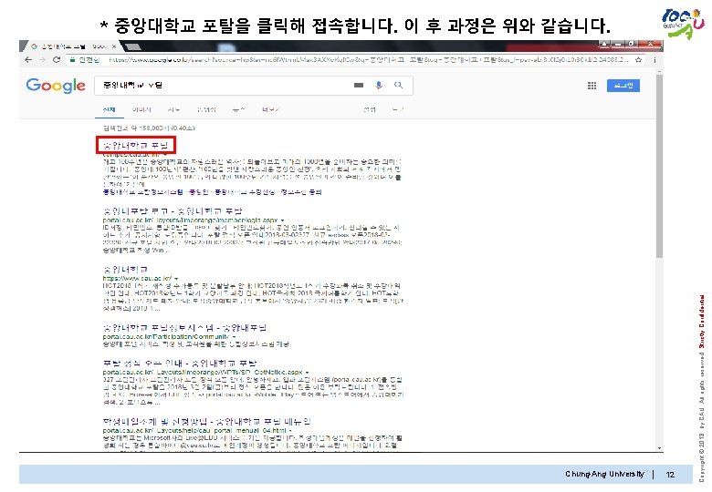Open the portal GetNotice.aspx notice result link
Screen dimensions: 712x492
pyautogui.click(x=180, y=364)
